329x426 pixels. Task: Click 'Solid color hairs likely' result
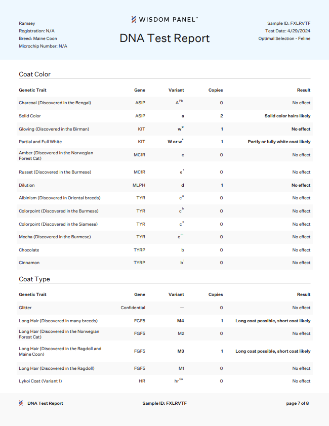(x=287, y=116)
